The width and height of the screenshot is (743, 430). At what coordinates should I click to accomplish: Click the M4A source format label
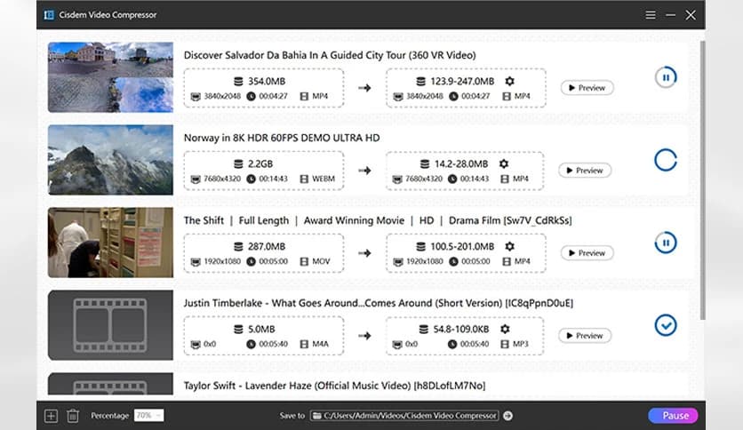320,344
